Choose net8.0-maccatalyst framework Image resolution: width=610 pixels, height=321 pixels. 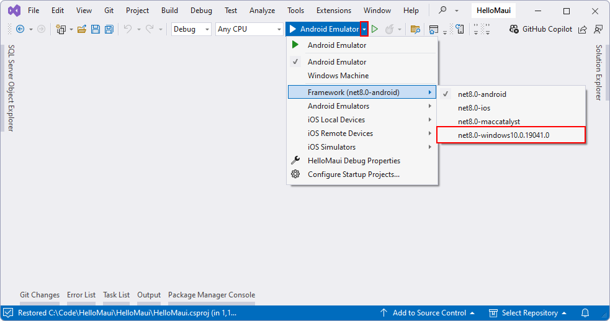(511, 122)
